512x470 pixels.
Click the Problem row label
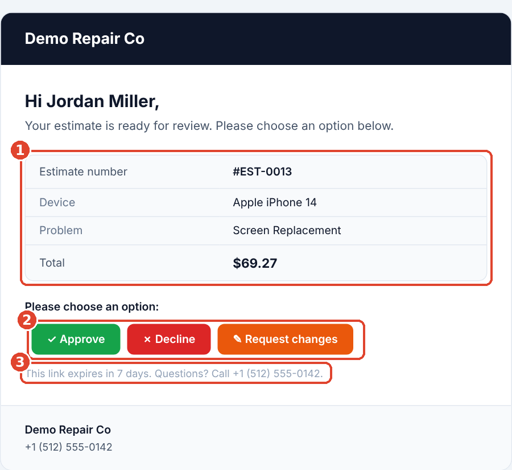[x=61, y=230]
